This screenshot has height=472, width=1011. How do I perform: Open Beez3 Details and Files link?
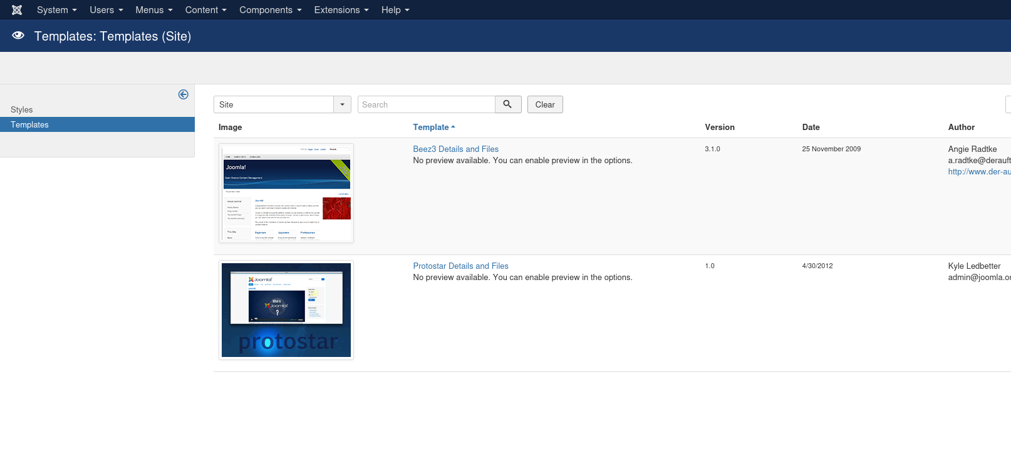point(455,149)
